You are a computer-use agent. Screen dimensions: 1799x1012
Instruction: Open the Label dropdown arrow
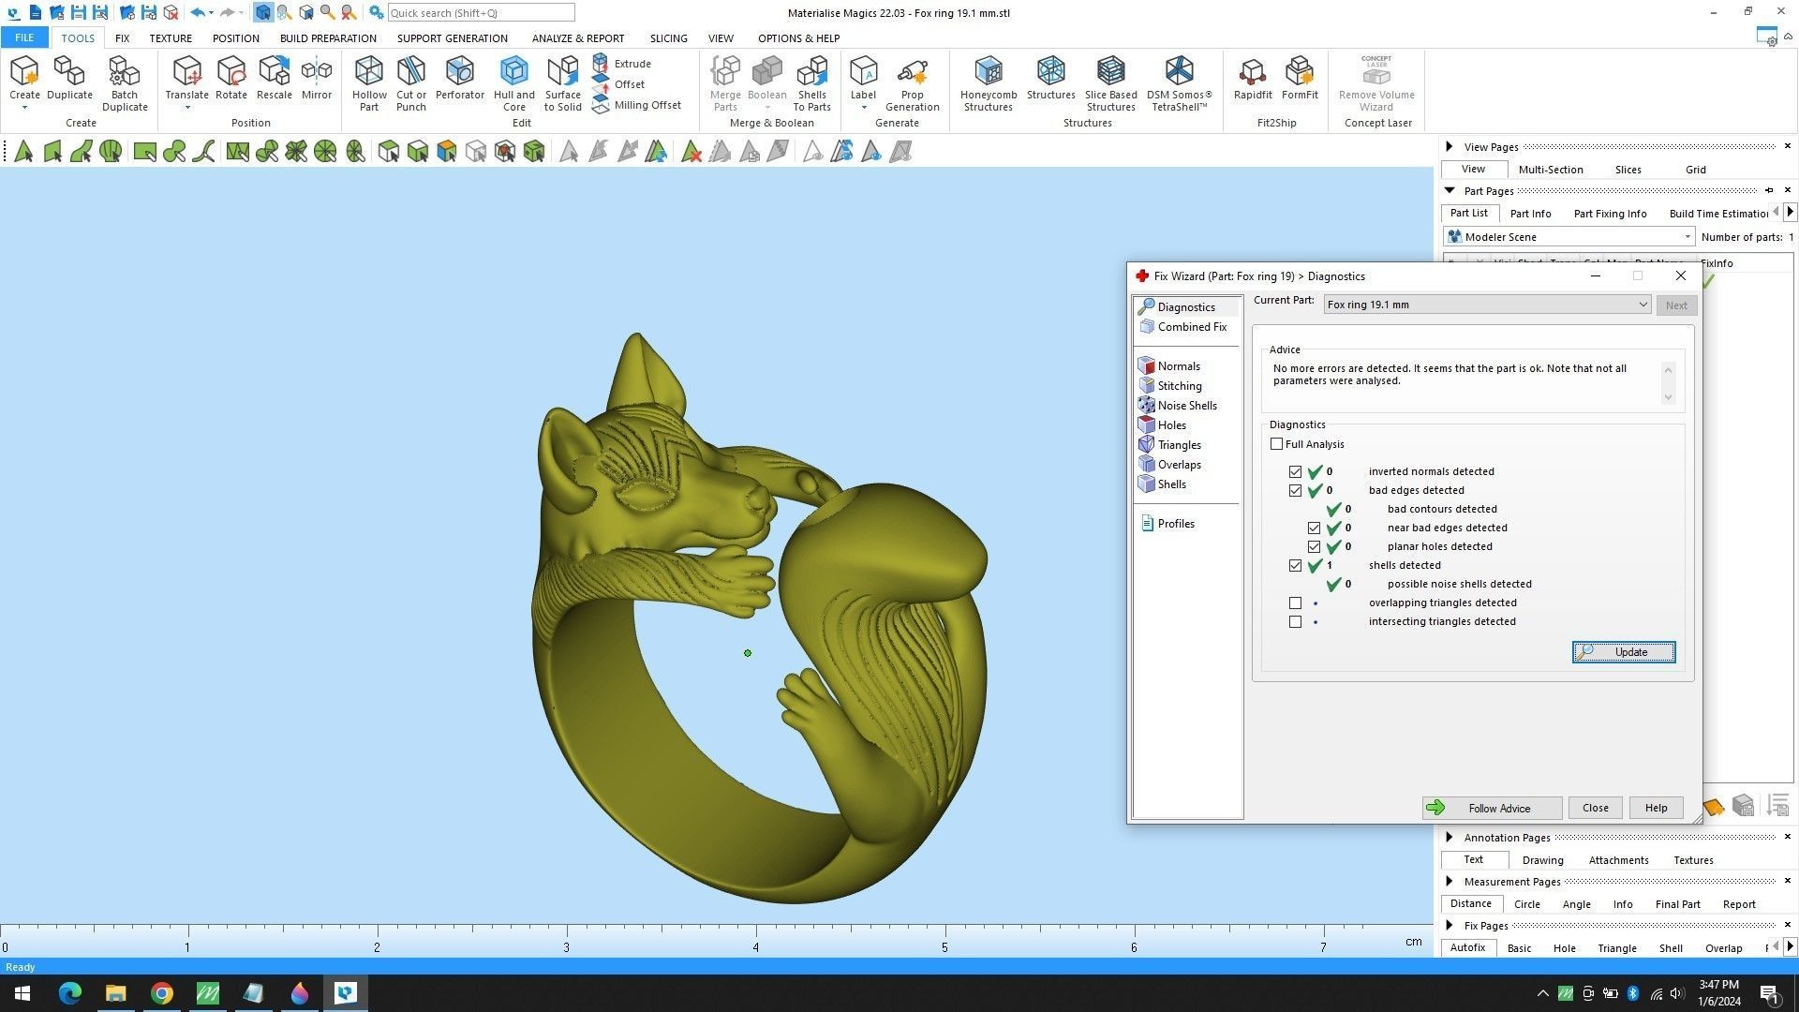point(863,108)
